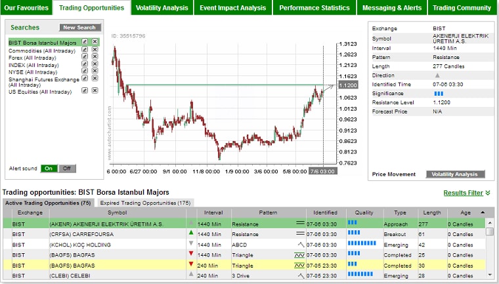Edit the US Equities (All Intraday) search
This screenshot has width=499, height=284.
85,91
